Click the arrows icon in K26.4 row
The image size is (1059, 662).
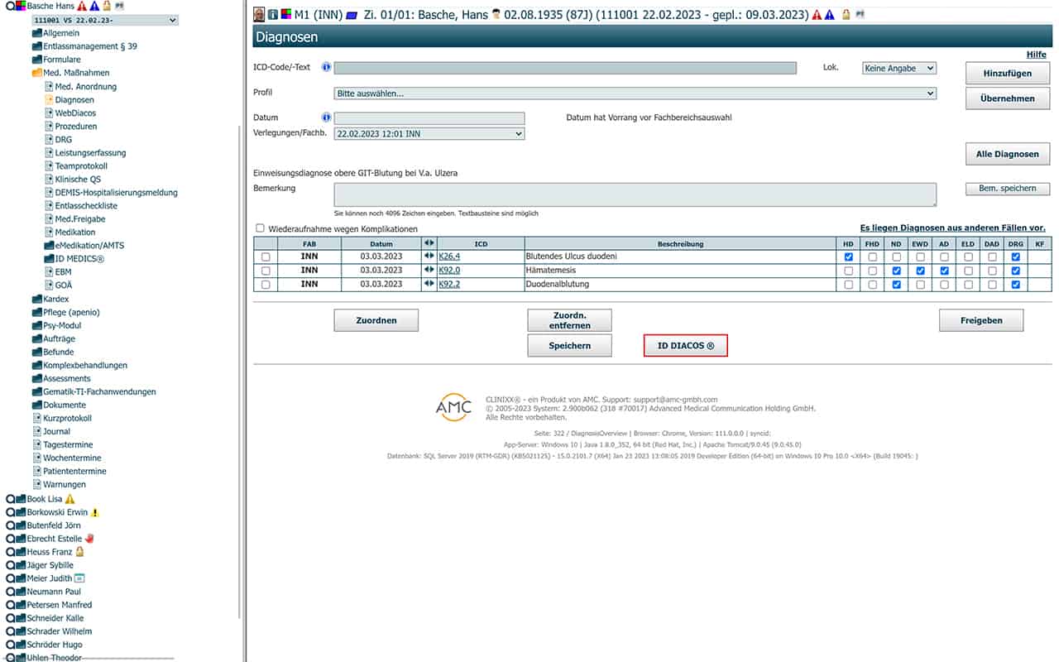tap(429, 257)
